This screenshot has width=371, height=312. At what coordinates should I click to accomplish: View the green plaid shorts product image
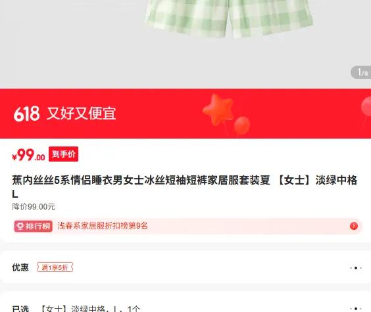[230, 19]
